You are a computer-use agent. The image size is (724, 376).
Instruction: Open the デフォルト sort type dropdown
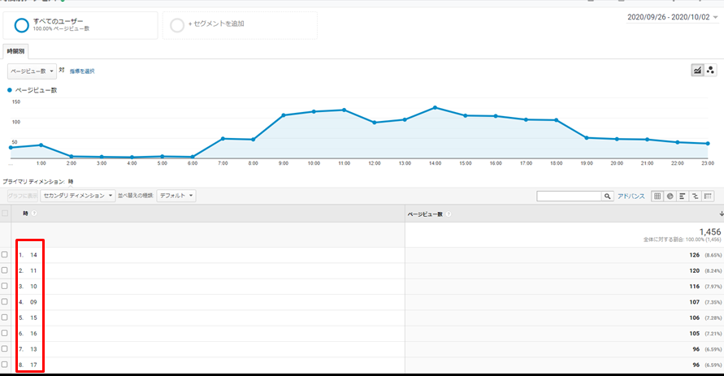click(176, 196)
